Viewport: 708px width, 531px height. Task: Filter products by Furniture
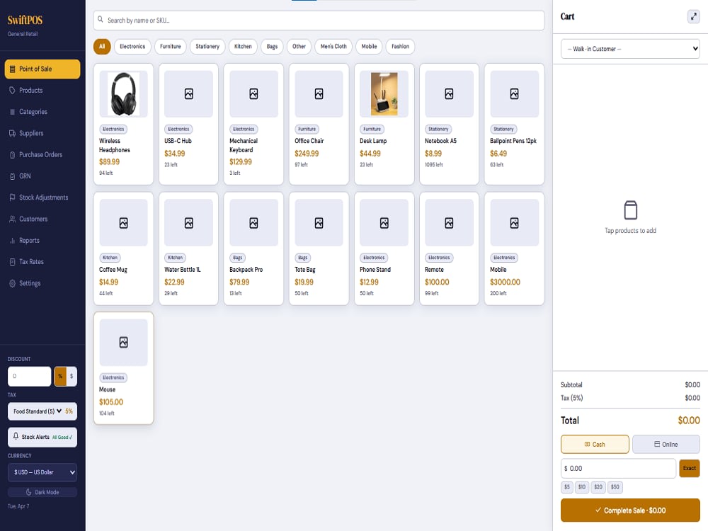tap(170, 47)
